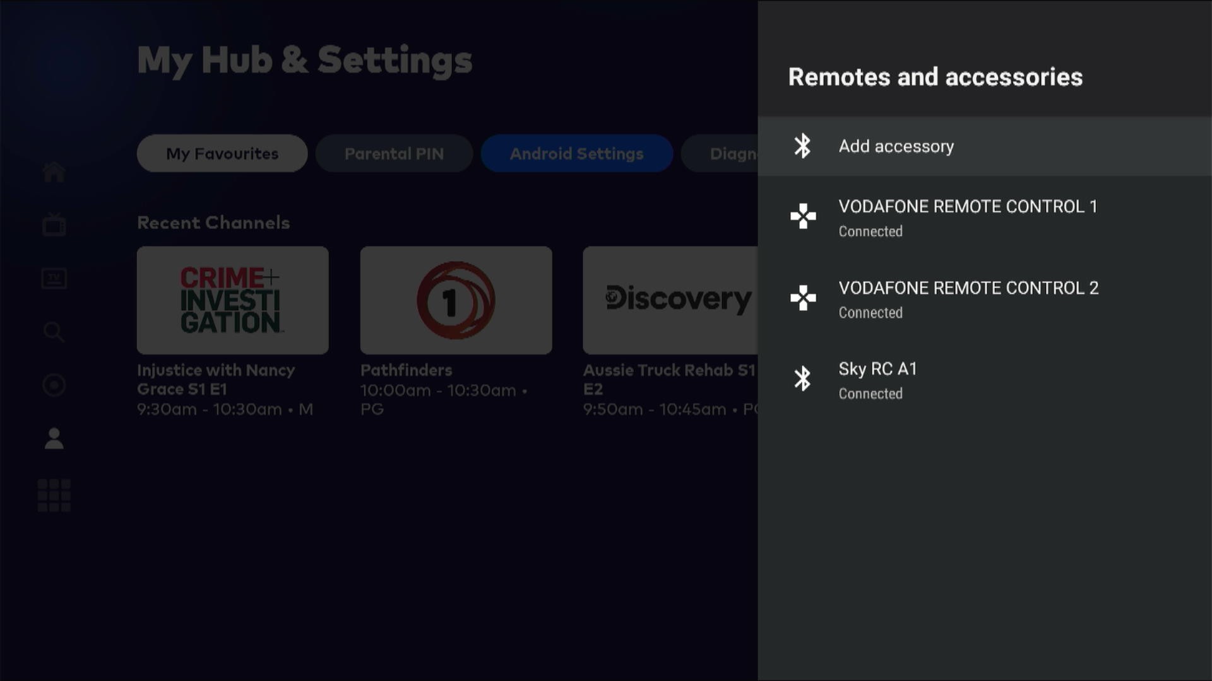Switch to the cut-off Diagnostics tab

pyautogui.click(x=720, y=153)
